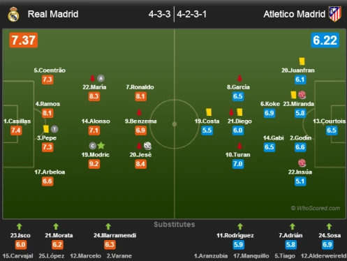Click the captain badge above Modric
Image resolution: width=347 pixels, height=261 pixels.
[93, 146]
